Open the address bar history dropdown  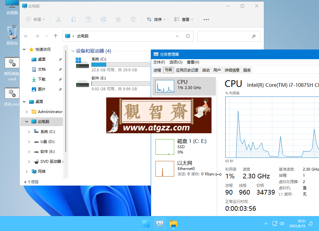(177, 36)
